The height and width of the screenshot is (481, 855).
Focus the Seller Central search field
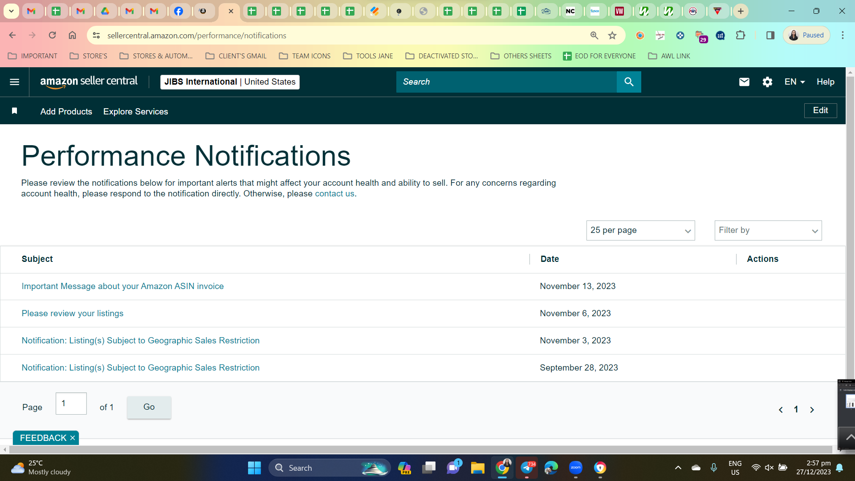[x=506, y=82]
